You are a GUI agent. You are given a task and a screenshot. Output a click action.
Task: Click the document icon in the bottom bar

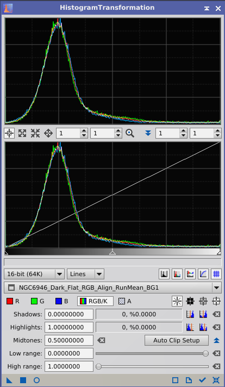(x=189, y=380)
